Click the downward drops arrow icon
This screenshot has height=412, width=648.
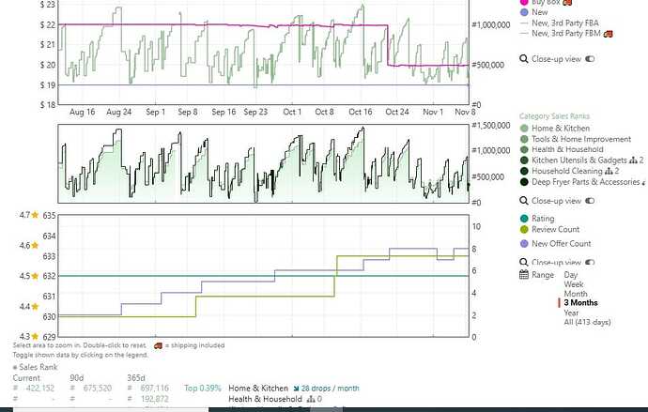click(x=296, y=389)
